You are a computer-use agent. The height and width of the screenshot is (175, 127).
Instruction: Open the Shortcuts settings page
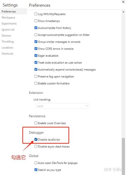[8, 54]
